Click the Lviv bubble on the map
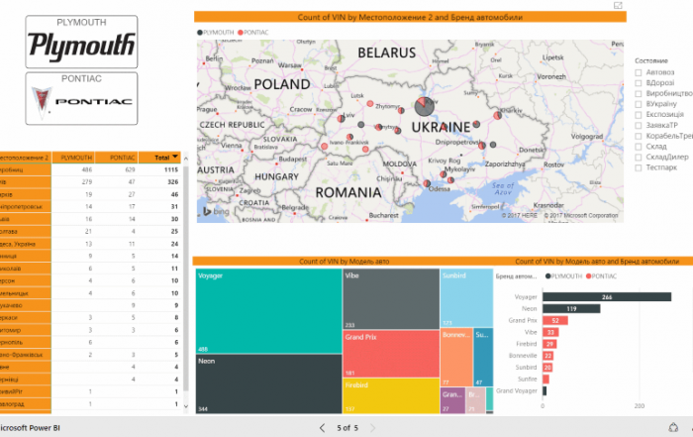 point(342,119)
